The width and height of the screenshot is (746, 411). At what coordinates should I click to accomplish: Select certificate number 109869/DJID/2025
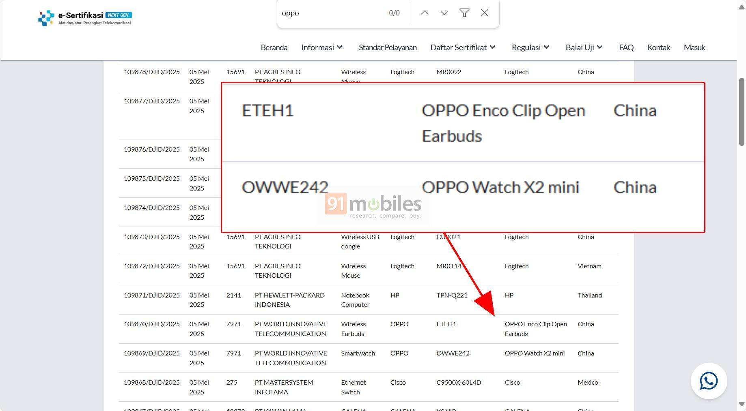[152, 353]
